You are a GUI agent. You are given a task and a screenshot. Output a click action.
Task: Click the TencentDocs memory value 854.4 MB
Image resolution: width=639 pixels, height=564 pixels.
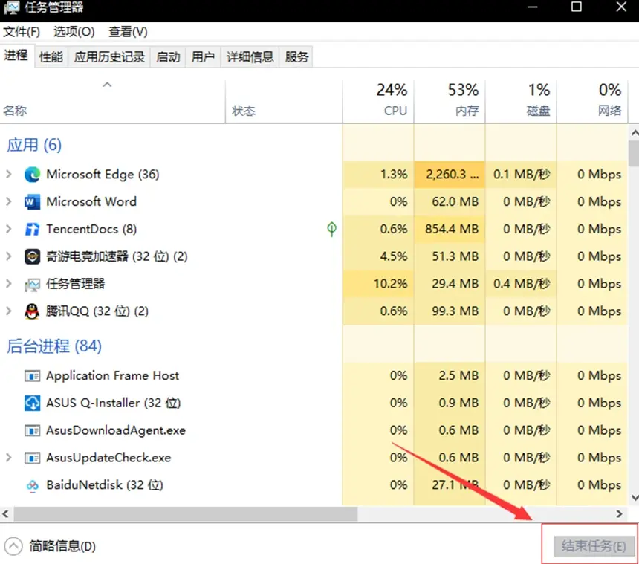(x=452, y=229)
